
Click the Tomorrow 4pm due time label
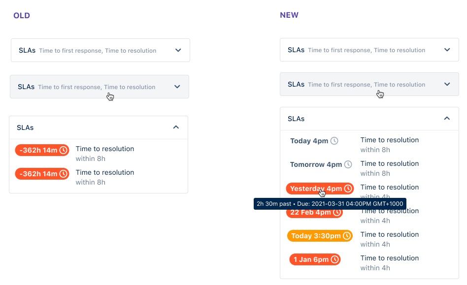point(316,164)
